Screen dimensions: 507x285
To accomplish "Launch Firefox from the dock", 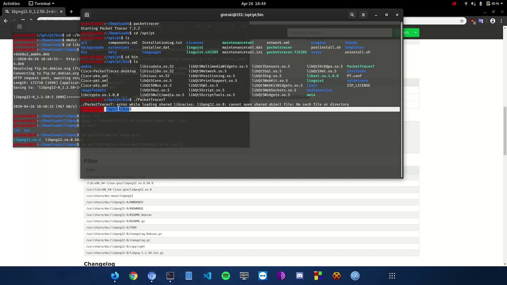I will [115, 276].
